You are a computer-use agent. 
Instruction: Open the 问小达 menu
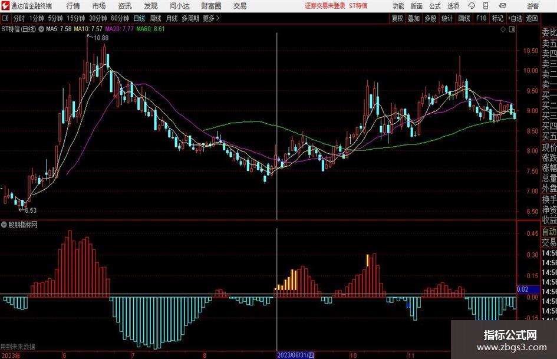pos(180,6)
